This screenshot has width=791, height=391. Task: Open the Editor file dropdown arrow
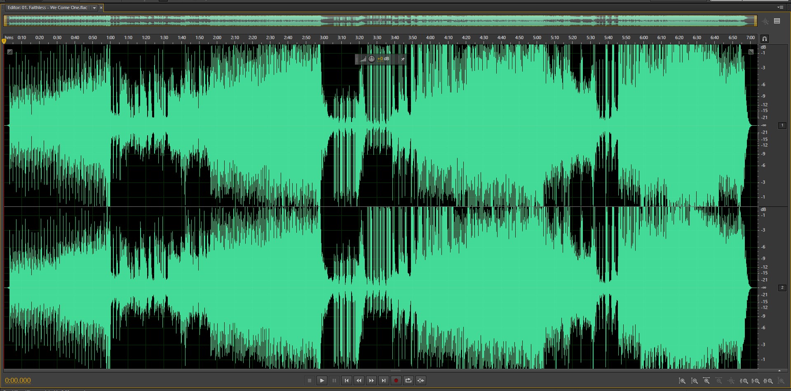[94, 8]
